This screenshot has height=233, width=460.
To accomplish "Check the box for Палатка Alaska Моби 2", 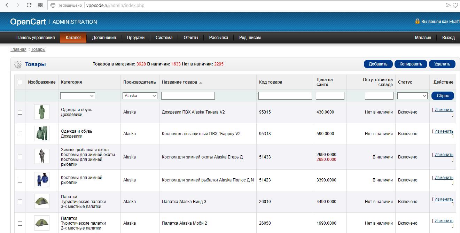I will point(20,223).
